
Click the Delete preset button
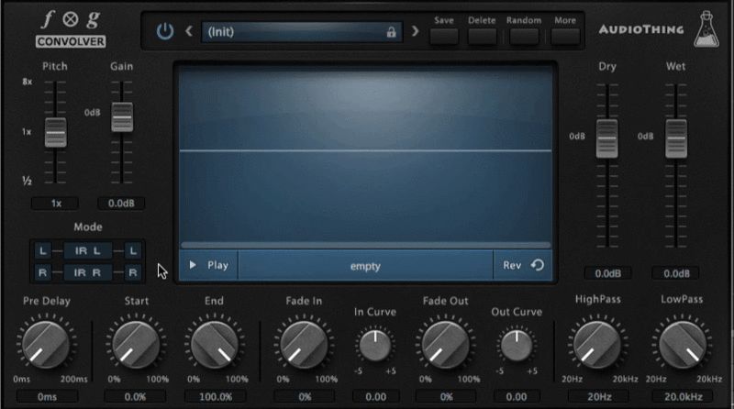[x=483, y=36]
